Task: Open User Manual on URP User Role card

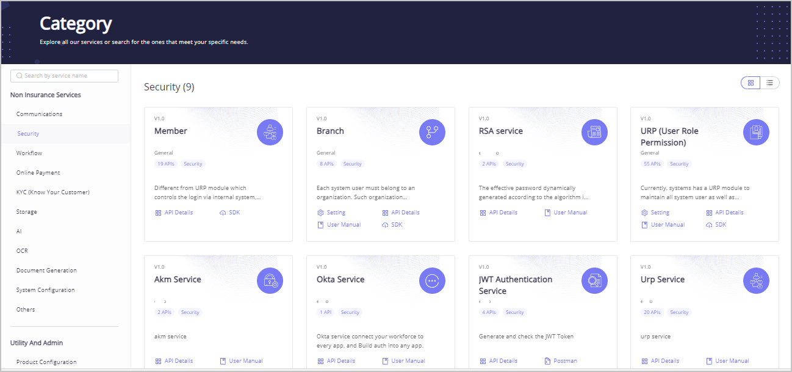Action: [663, 225]
